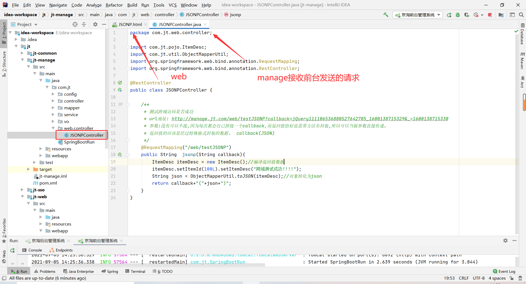Click the console horizontal scrollbar
This screenshot has width=526, height=284.
click(x=148, y=265)
